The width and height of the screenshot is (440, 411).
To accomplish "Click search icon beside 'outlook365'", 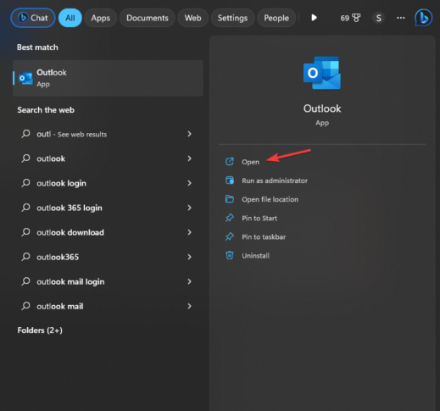I will pyautogui.click(x=25, y=257).
